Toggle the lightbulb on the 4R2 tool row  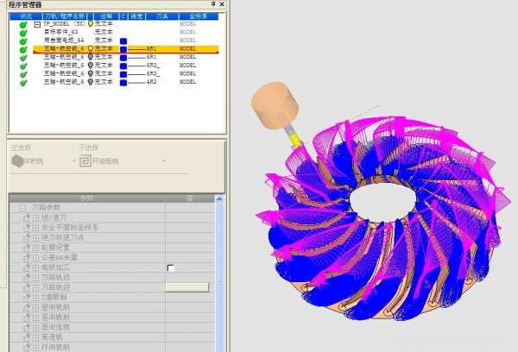point(90,81)
